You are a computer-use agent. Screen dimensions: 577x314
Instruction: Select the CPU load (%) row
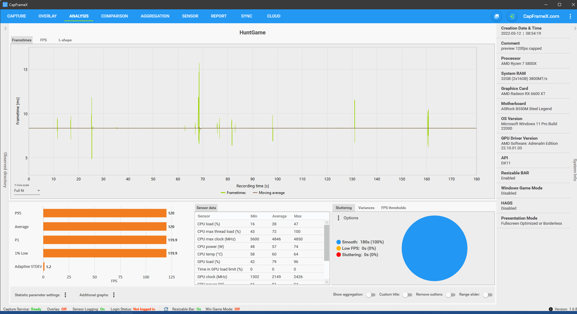tap(260, 224)
